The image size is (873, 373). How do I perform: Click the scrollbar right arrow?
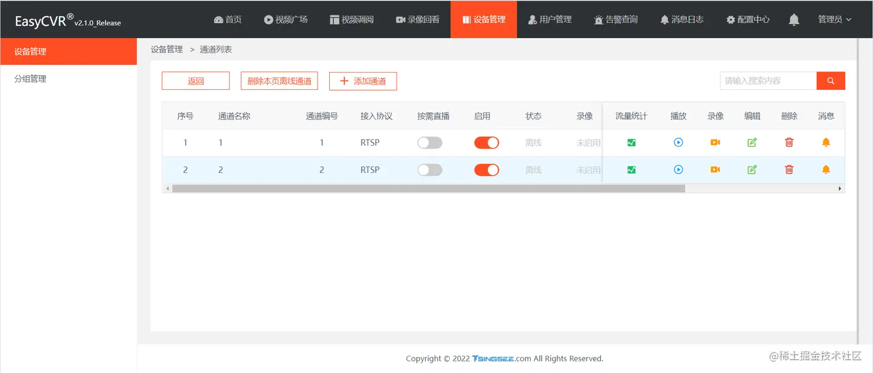[840, 189]
